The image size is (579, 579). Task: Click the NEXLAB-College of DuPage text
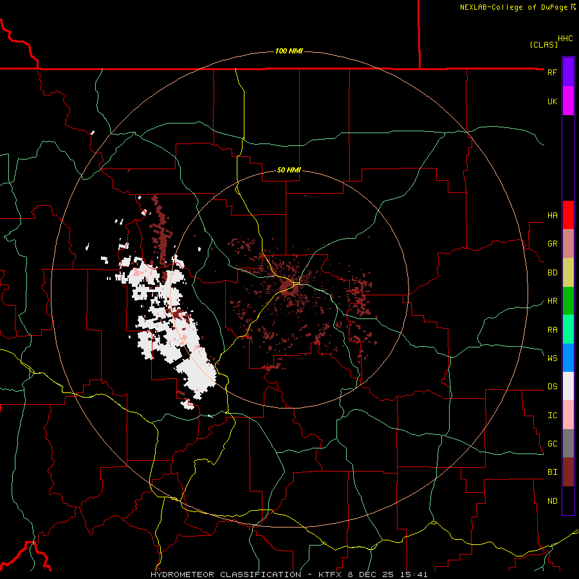pos(513,7)
